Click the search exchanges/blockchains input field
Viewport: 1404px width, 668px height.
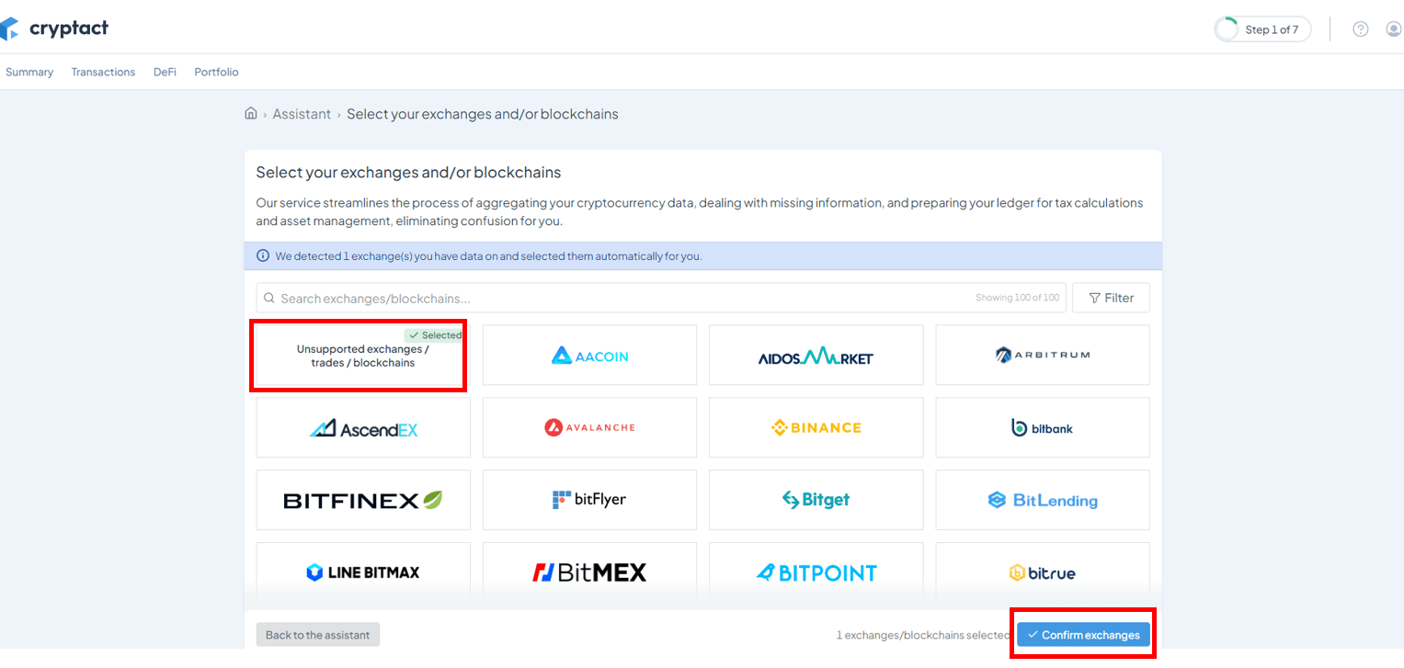(x=661, y=298)
